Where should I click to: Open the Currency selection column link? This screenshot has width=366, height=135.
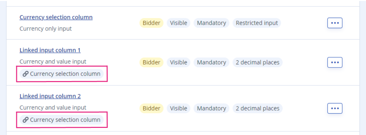(x=56, y=17)
